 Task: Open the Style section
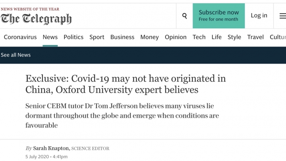(x=234, y=37)
